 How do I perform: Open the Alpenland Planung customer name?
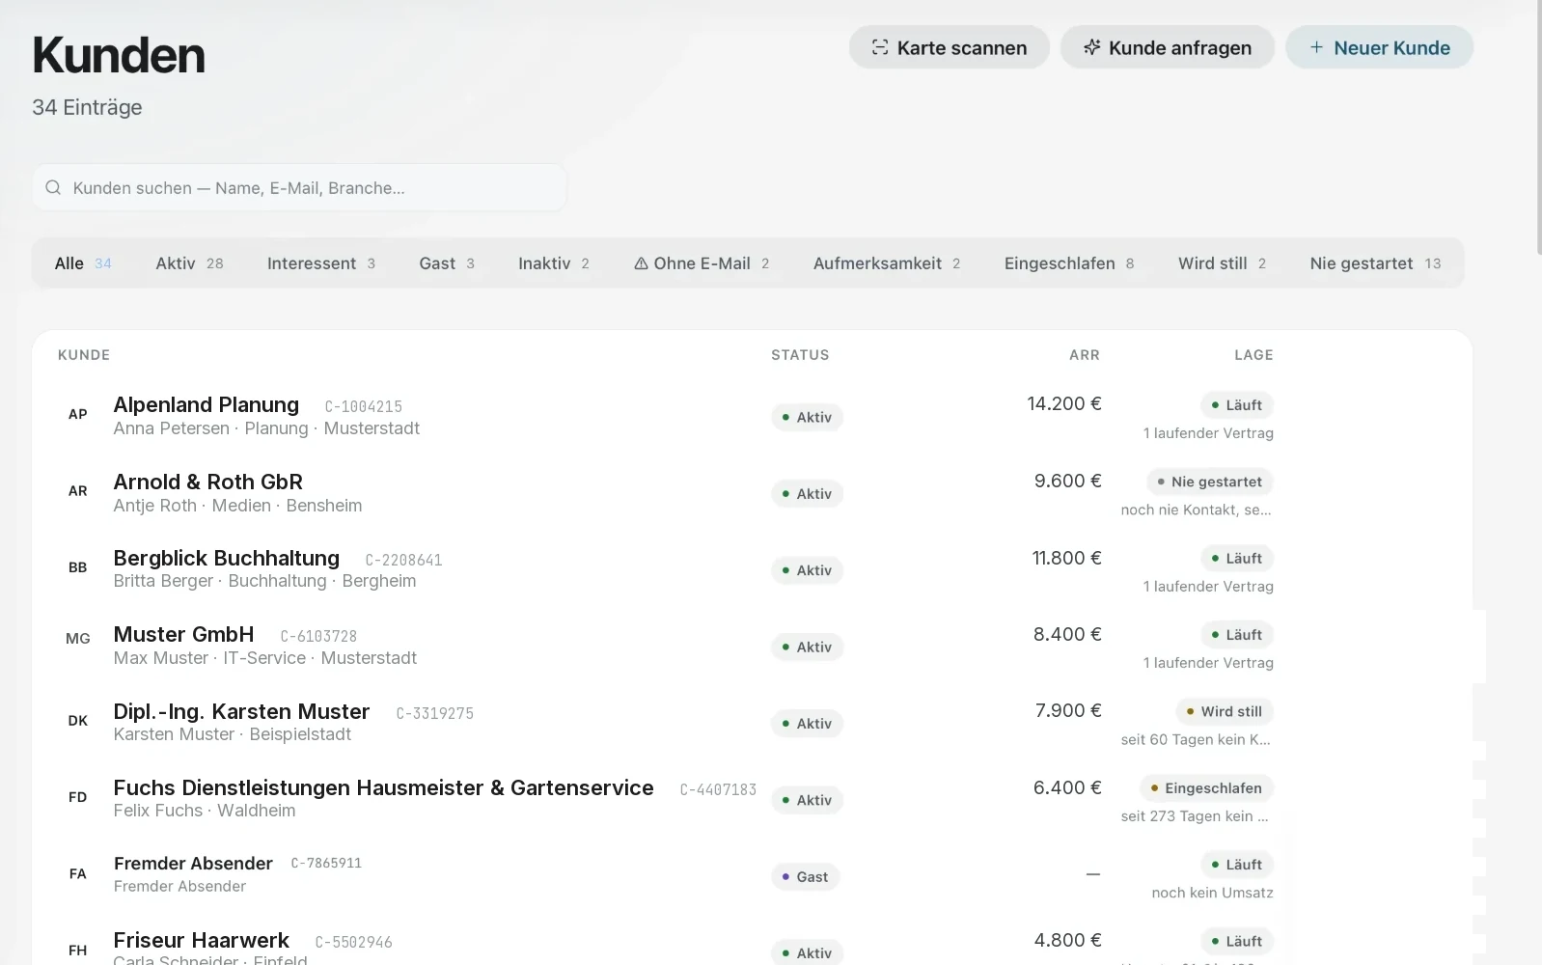click(x=207, y=405)
